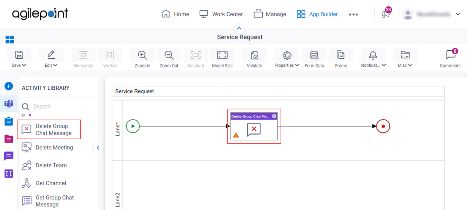Click the Save toolbar icon
This screenshot has height=210, width=467.
[19, 55]
